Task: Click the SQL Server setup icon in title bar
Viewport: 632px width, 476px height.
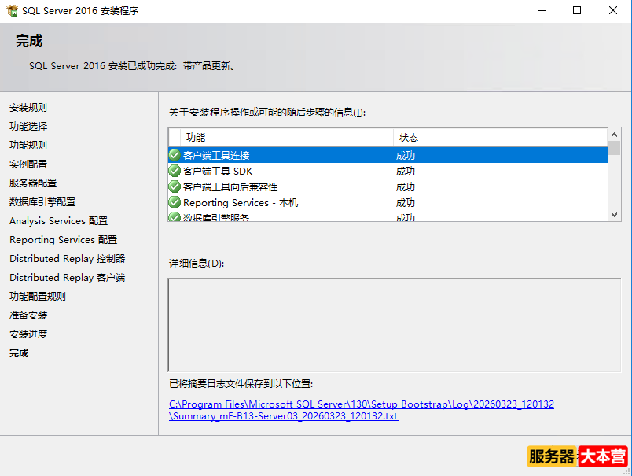Action: (12, 10)
